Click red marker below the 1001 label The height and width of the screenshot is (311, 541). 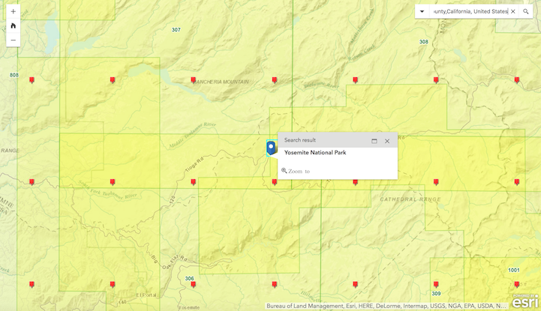517,285
